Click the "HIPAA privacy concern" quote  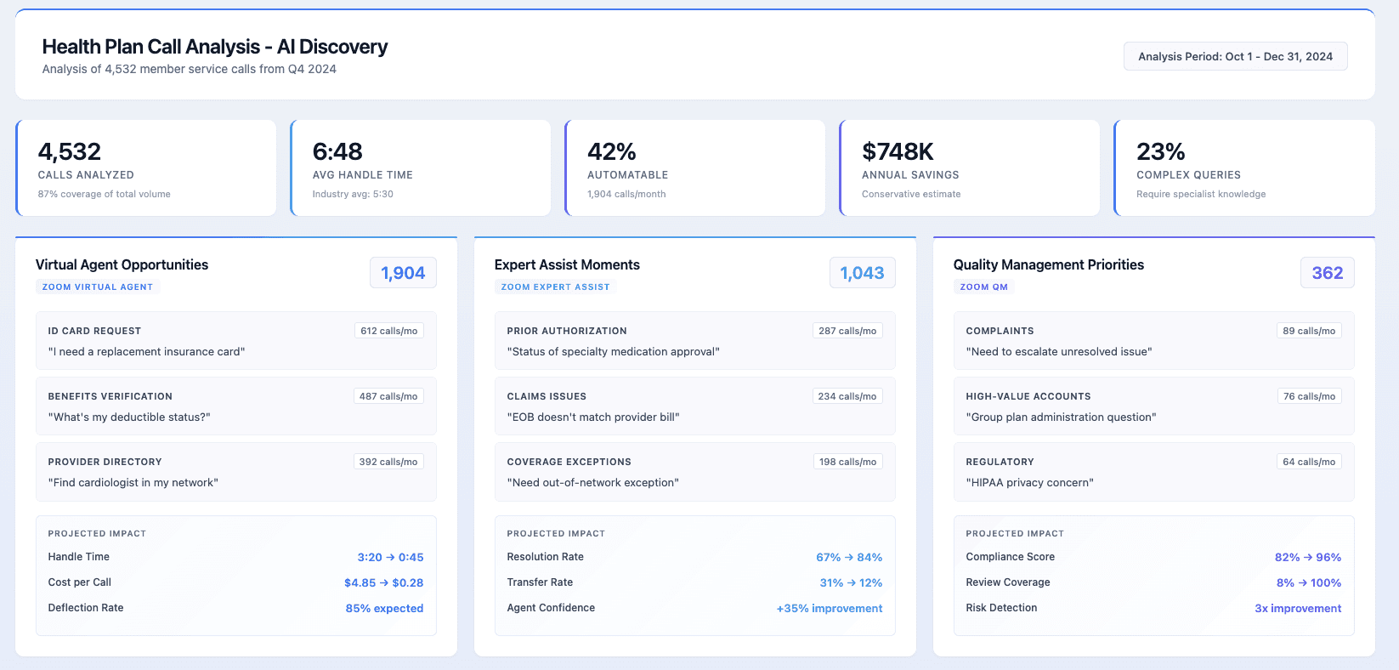pyautogui.click(x=1030, y=482)
